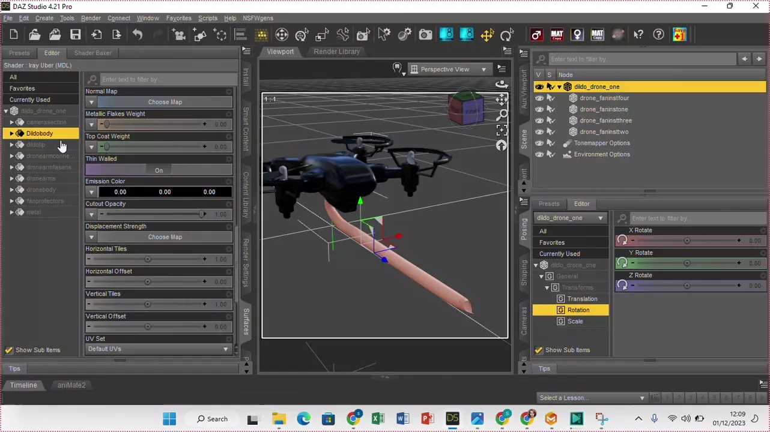
Task: Click the Render camera icon
Action: [425, 35]
